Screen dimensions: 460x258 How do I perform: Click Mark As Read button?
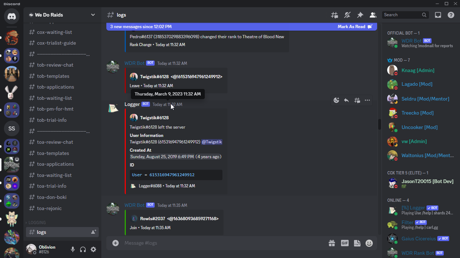355,27
